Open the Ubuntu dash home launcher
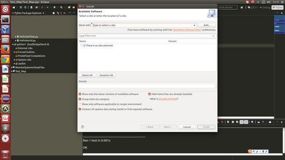Viewport: 285px width, 160px height. coord(5,10)
